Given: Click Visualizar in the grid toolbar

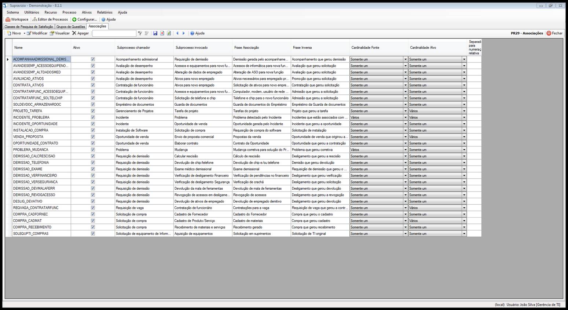Looking at the screenshot, I should [60, 33].
